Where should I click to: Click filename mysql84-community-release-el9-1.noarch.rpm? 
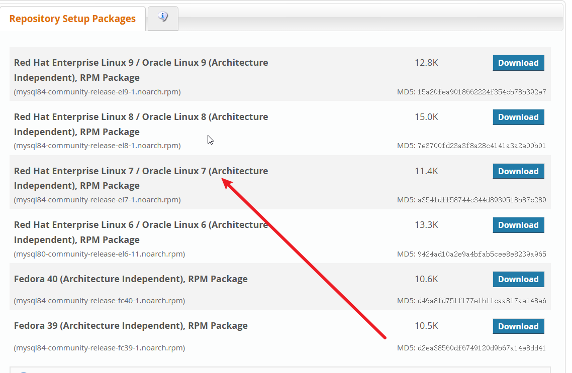click(98, 92)
